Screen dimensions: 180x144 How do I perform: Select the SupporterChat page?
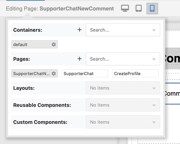(85, 74)
